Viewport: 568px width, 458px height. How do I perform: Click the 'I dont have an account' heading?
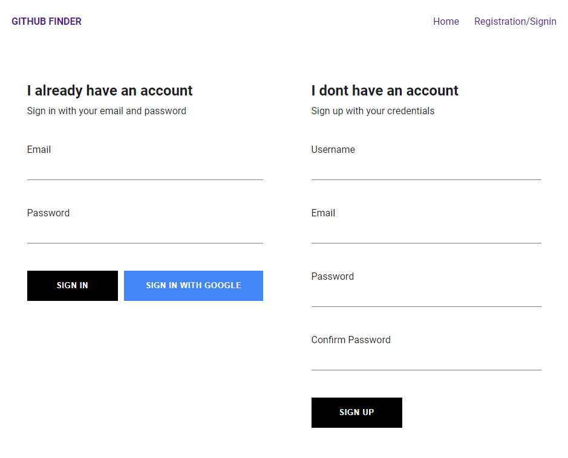coord(385,91)
